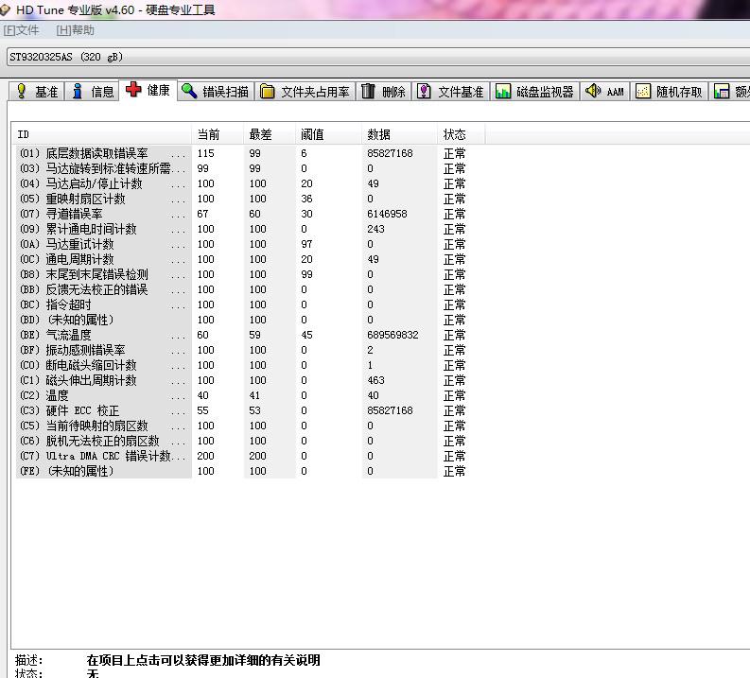Click the 正常 status of the 温度 row

(454, 396)
